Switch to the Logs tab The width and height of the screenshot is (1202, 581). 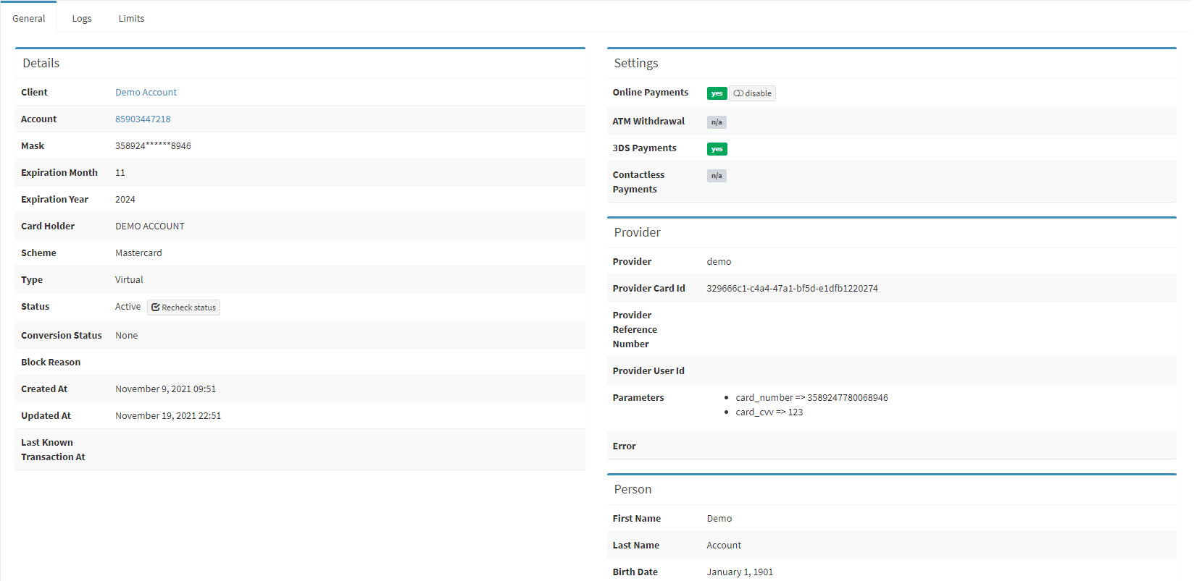82,18
